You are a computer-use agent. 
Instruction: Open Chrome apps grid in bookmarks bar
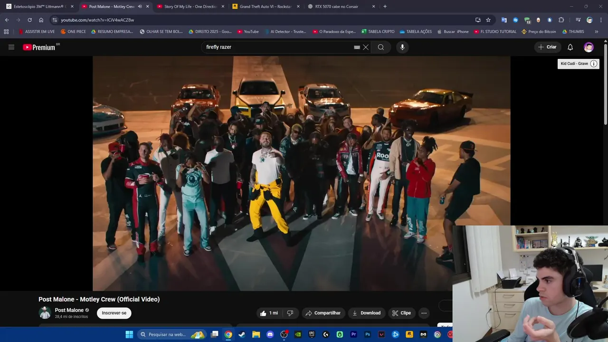click(x=6, y=32)
